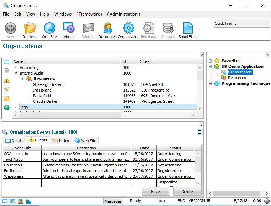Expand the Accounting tree row
Viewport: 271px width, 206px height.
point(16,67)
